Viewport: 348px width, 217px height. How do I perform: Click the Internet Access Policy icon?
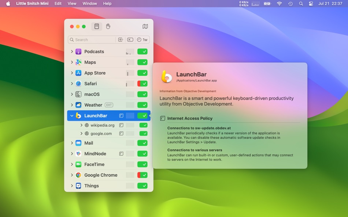pos(162,118)
